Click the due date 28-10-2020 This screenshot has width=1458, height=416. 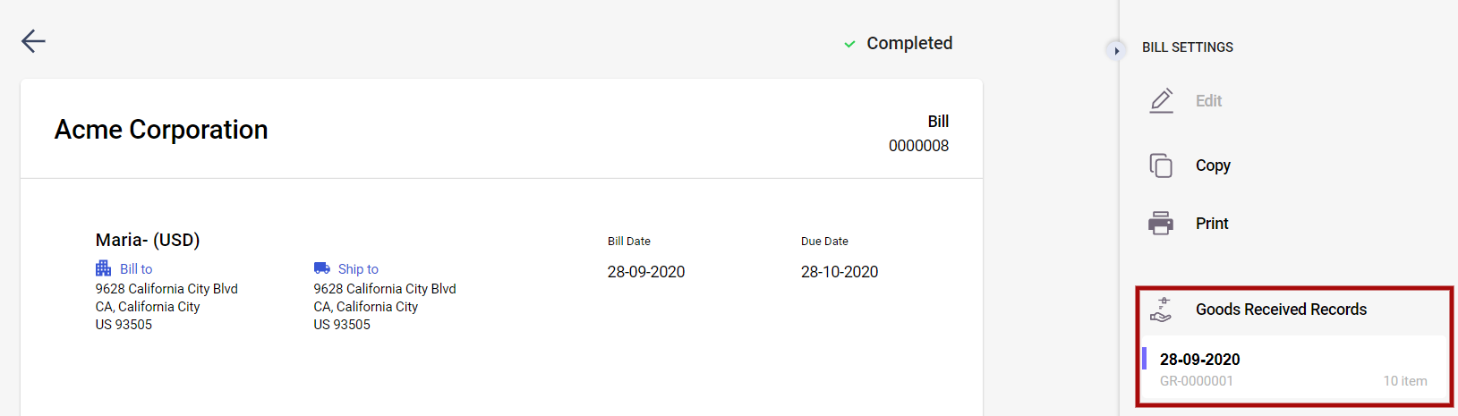tap(840, 272)
